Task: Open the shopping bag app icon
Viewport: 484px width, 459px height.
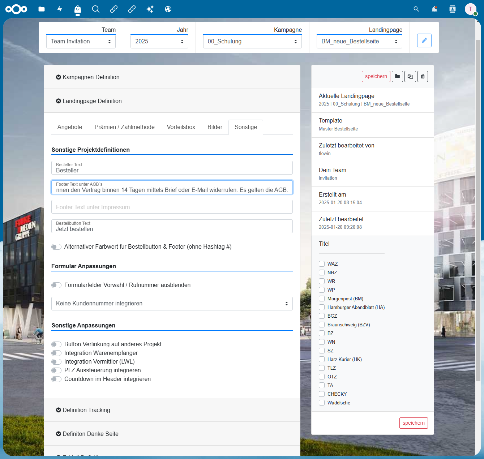Action: (x=78, y=9)
